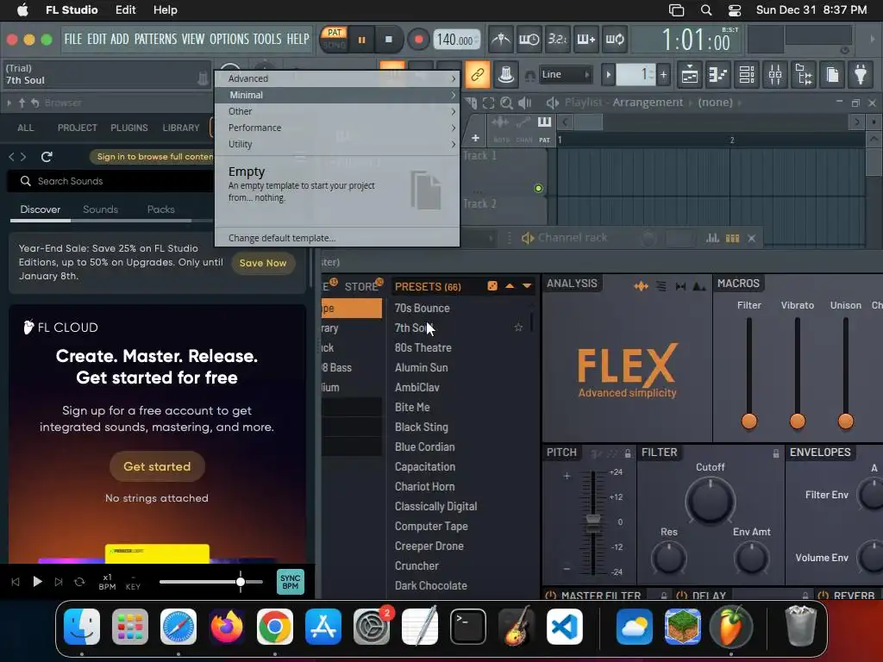
Task: Toggle the Track 1 green mute light
Action: [x=538, y=189]
